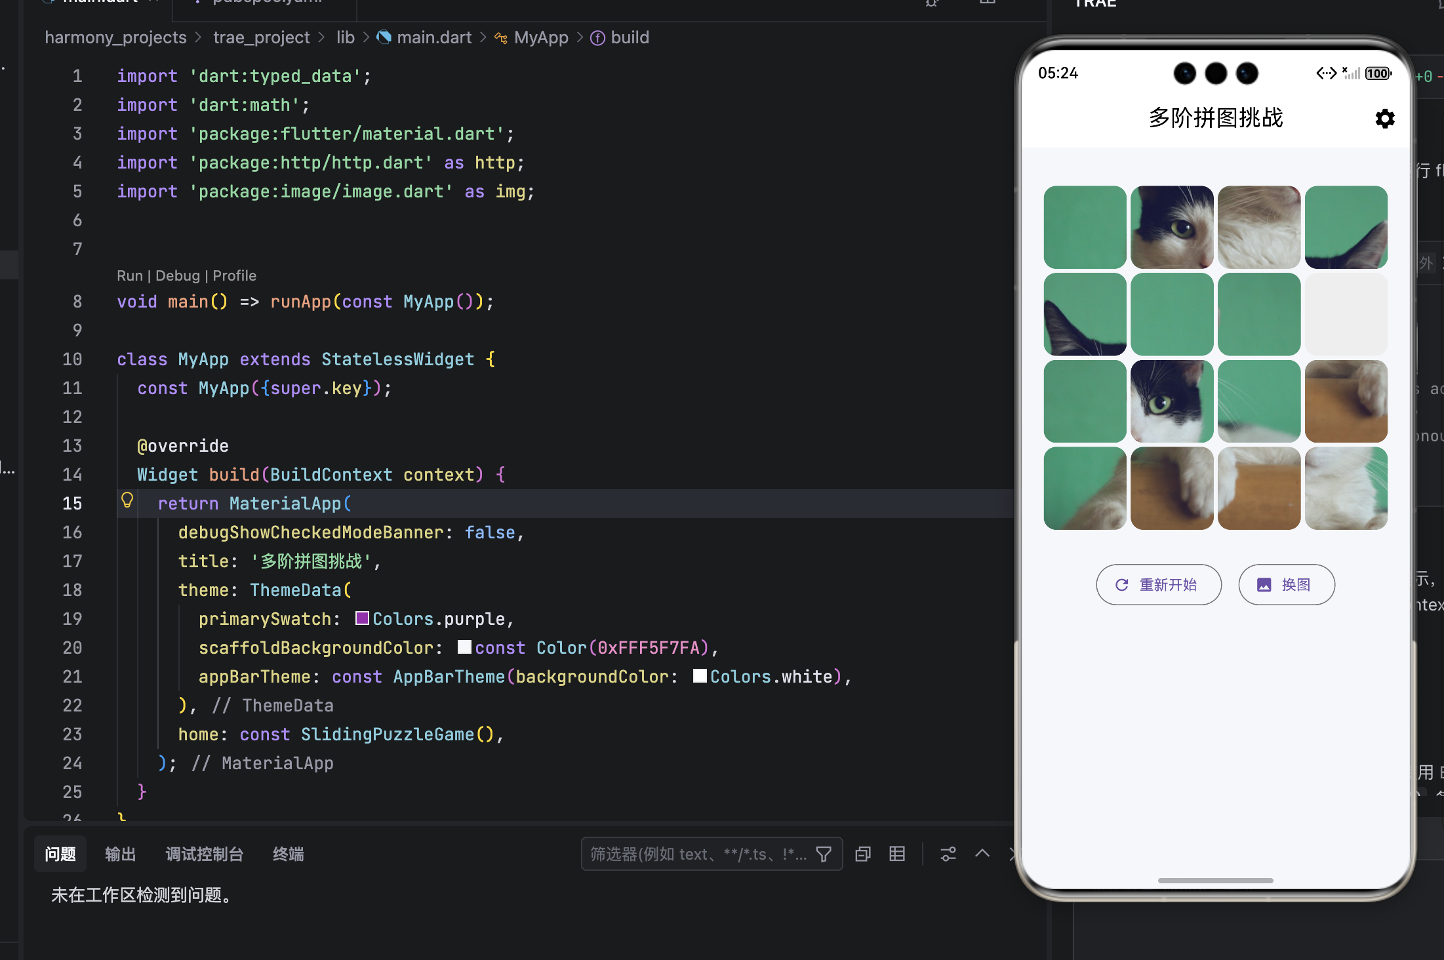1444x960 pixels.
Task: Click the filter funnel icon in problems panel
Action: [x=824, y=854]
